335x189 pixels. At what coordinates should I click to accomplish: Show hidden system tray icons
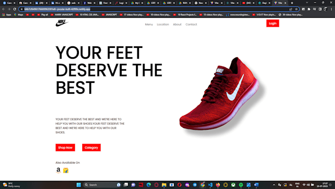pyautogui.click(x=274, y=185)
